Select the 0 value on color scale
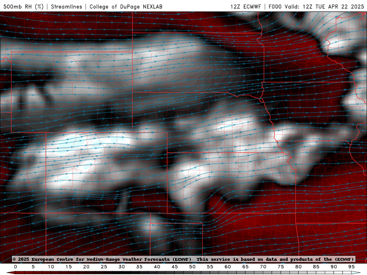Screen dimensions: 367x275 coord(16,267)
